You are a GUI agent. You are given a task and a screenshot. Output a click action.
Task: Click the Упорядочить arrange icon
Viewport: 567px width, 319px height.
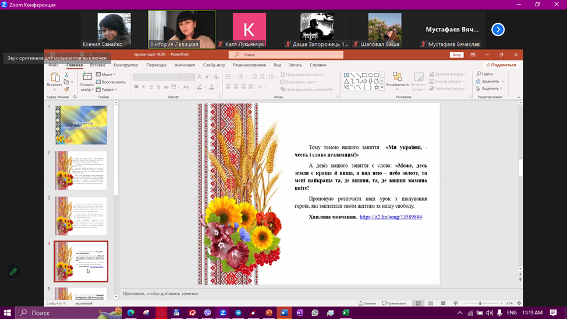tap(398, 77)
